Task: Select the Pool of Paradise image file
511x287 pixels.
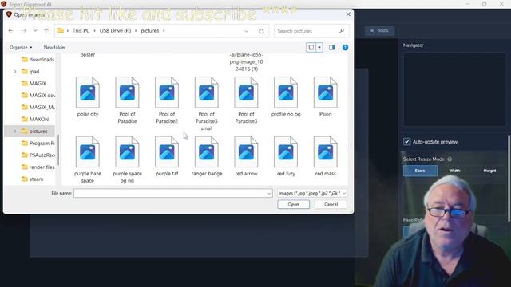Action: pos(127,100)
